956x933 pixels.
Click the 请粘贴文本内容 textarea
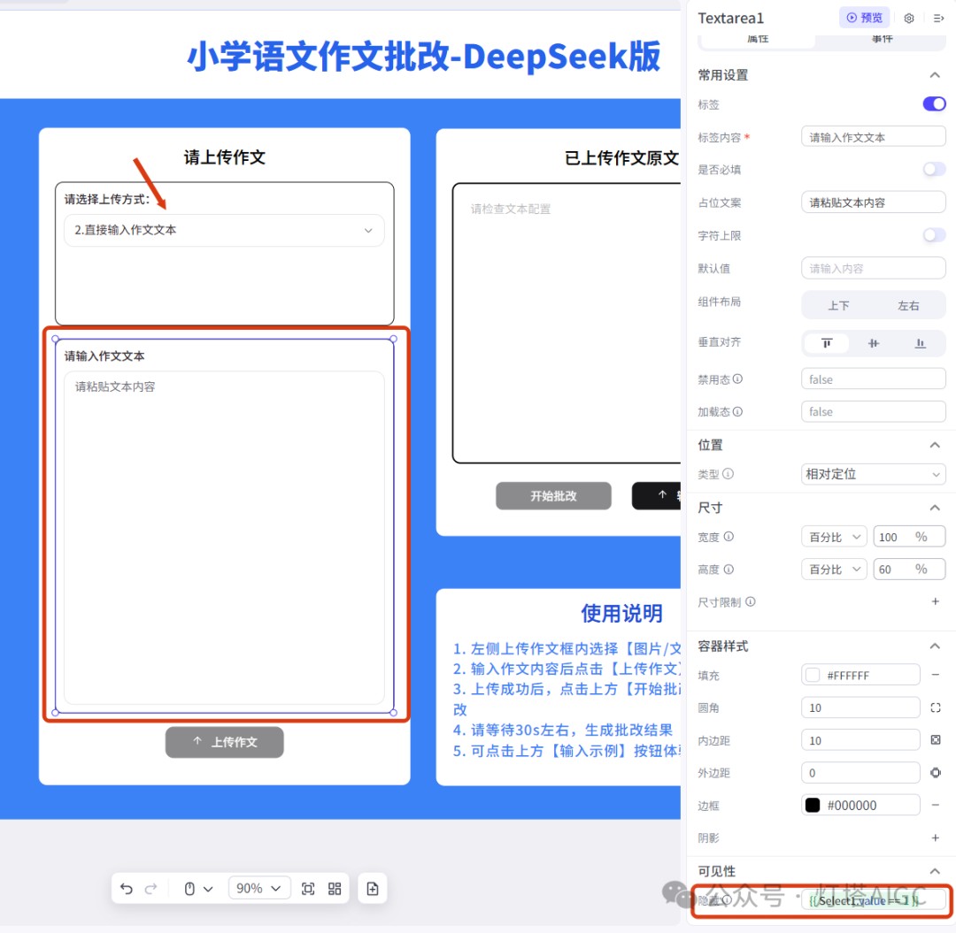click(224, 538)
